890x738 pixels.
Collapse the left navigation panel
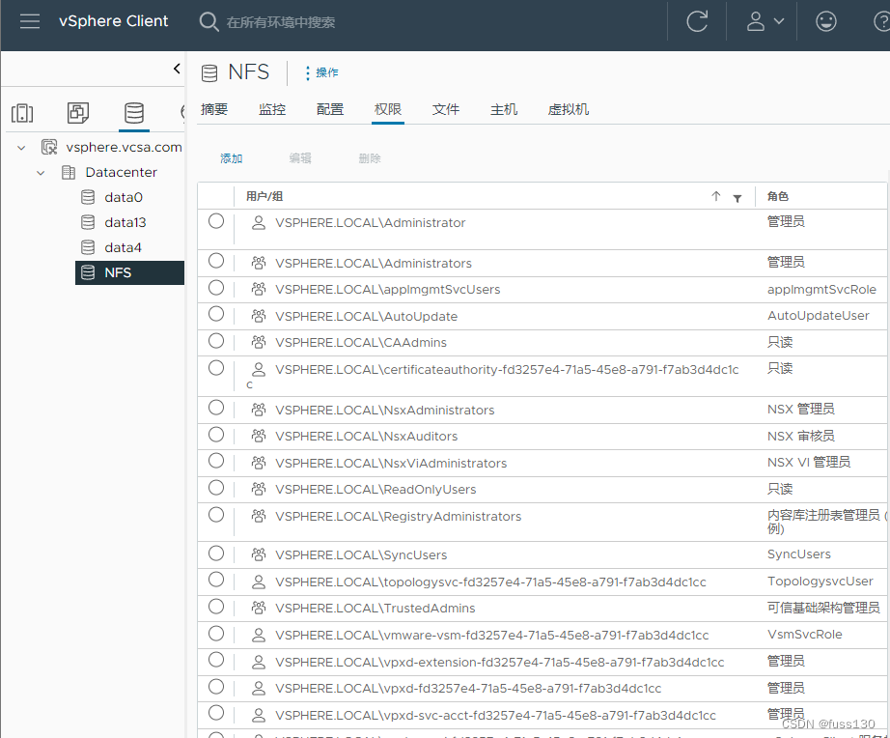pos(177,69)
